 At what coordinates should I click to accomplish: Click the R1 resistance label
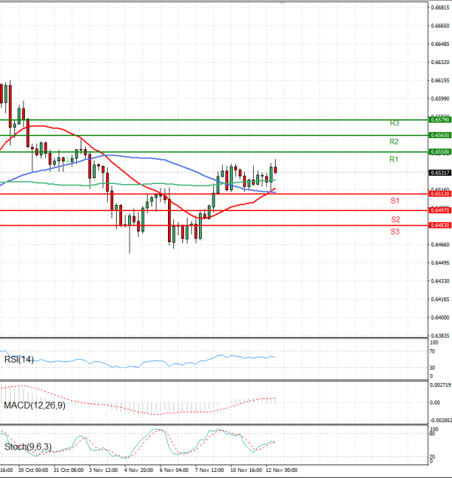(394, 159)
